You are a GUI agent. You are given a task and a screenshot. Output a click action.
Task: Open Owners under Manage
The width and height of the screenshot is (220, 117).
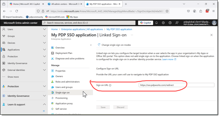click(59, 76)
